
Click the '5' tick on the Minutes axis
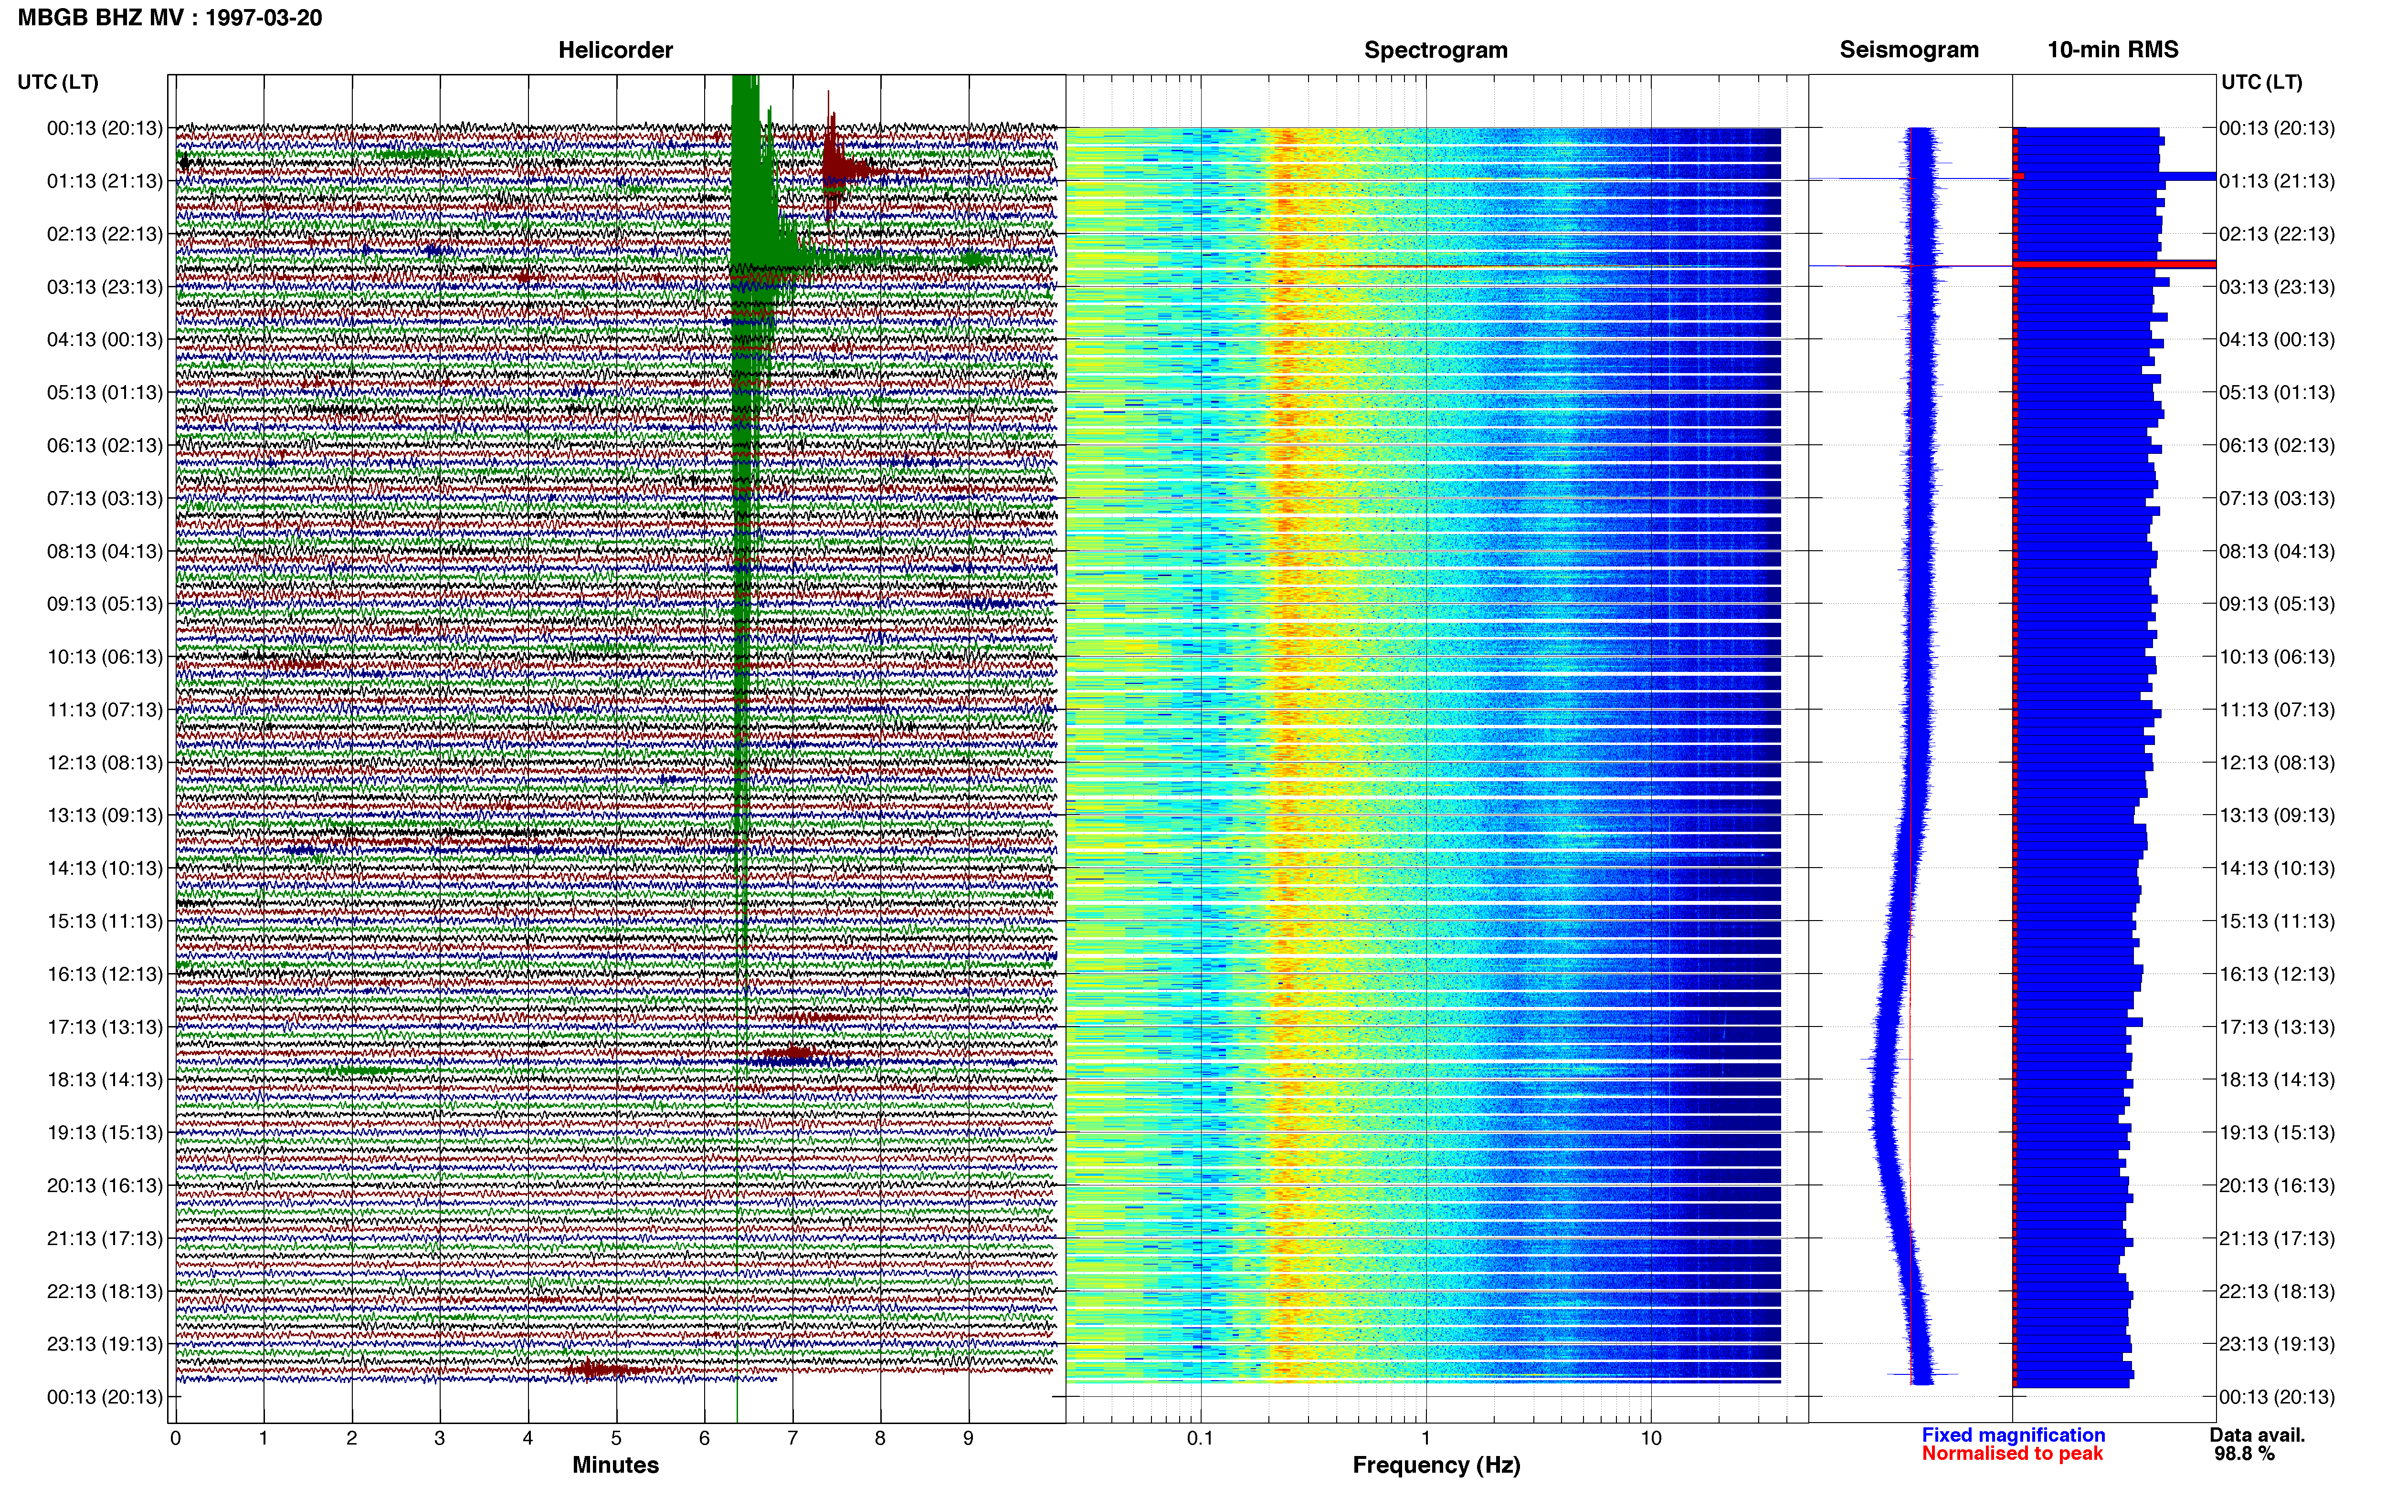[x=616, y=1438]
